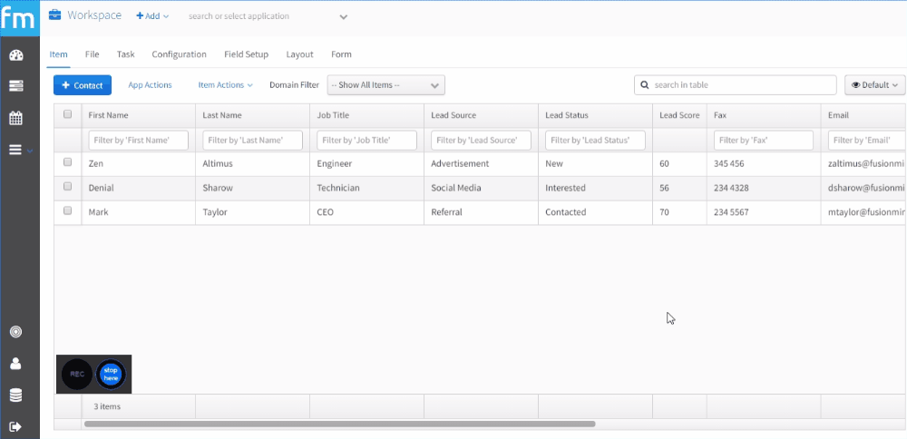Open the hamburger list icon in sidebar
This screenshot has height=439, width=907.
15,150
